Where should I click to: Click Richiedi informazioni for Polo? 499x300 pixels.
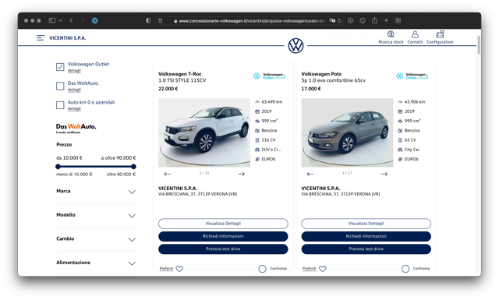click(366, 236)
